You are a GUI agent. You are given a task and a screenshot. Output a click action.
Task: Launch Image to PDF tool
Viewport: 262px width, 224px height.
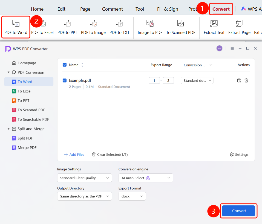point(150,27)
